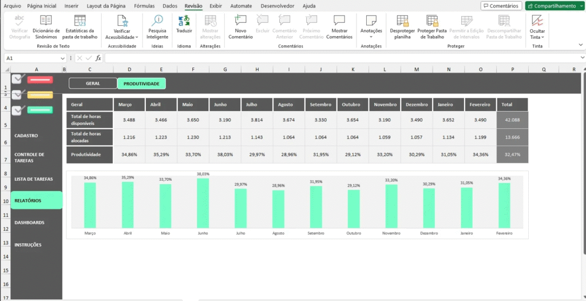The width and height of the screenshot is (586, 301).
Task: Click the Junho bar in chart
Action: coord(203,203)
